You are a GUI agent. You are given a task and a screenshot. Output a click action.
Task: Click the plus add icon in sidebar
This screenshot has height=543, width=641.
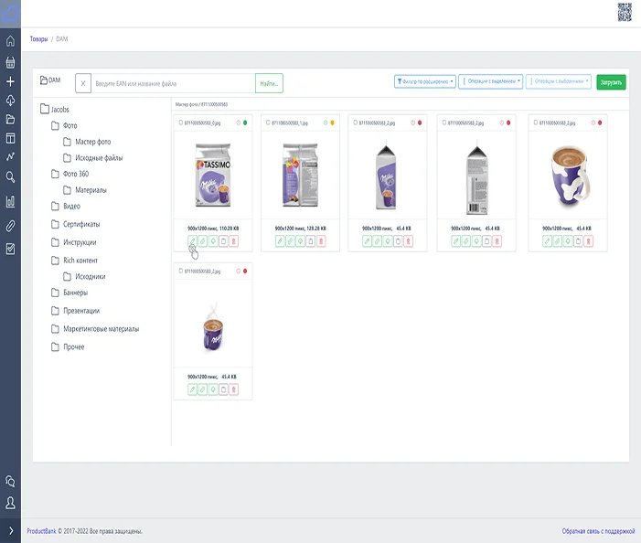10,81
